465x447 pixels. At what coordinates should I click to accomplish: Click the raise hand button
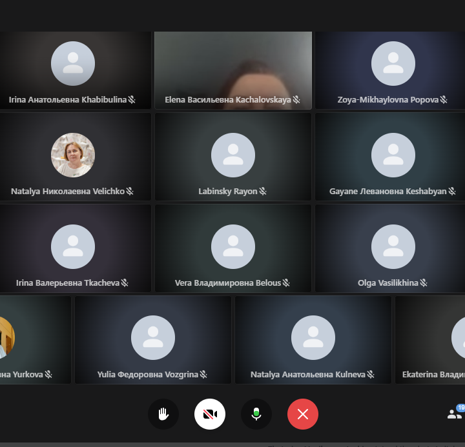click(x=163, y=414)
